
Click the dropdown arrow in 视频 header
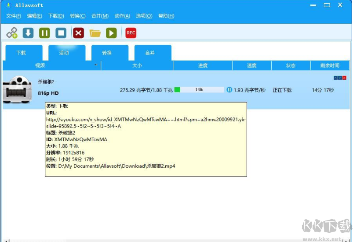(x=96, y=65)
